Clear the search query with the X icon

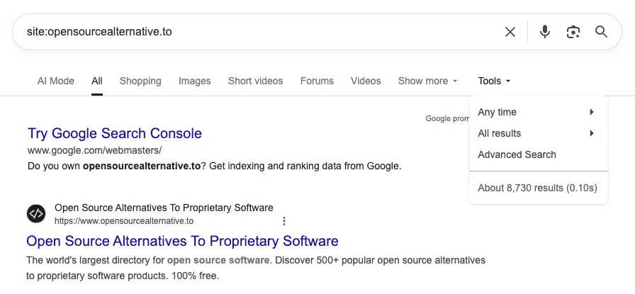[510, 32]
